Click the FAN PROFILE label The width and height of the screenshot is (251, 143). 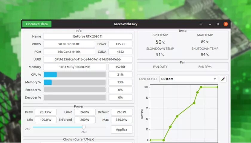(x=148, y=79)
